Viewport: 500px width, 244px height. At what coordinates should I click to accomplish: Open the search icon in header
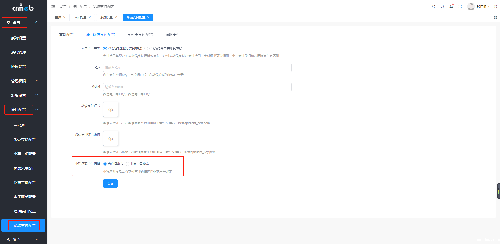(442, 7)
